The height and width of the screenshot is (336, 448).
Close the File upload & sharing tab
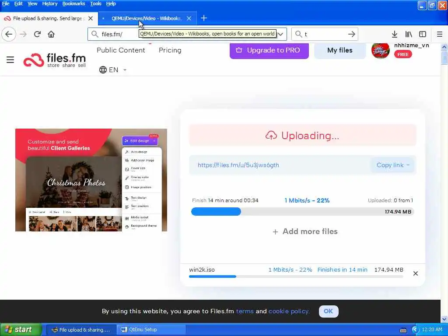91,18
